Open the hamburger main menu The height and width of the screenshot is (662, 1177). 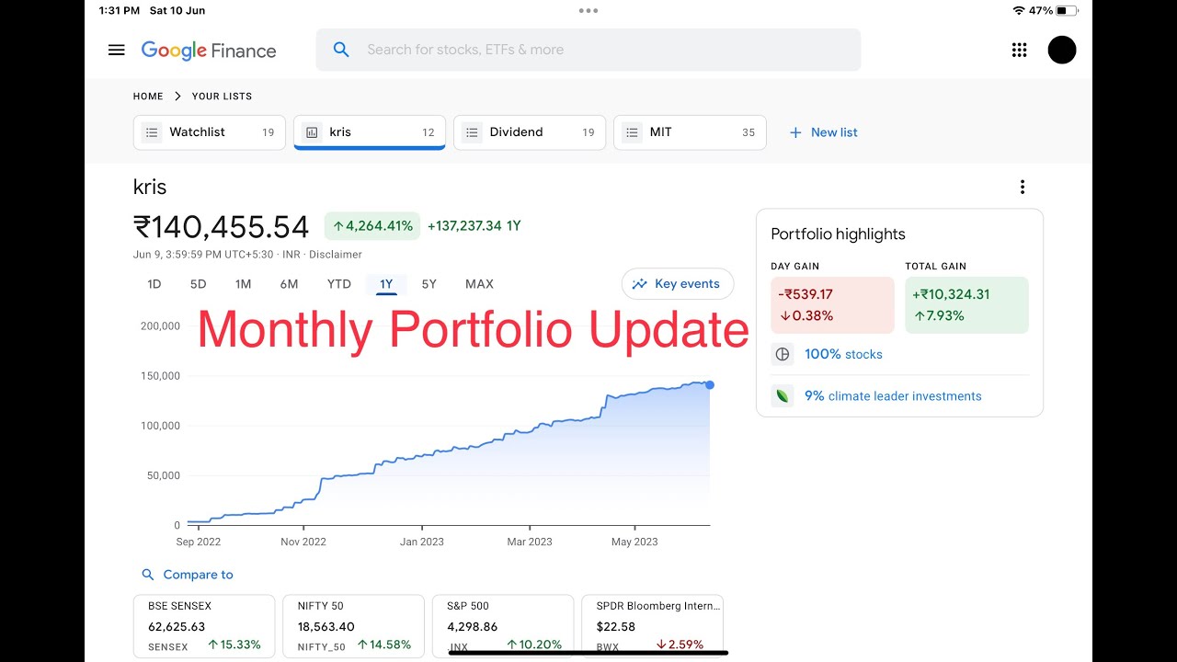click(x=116, y=50)
